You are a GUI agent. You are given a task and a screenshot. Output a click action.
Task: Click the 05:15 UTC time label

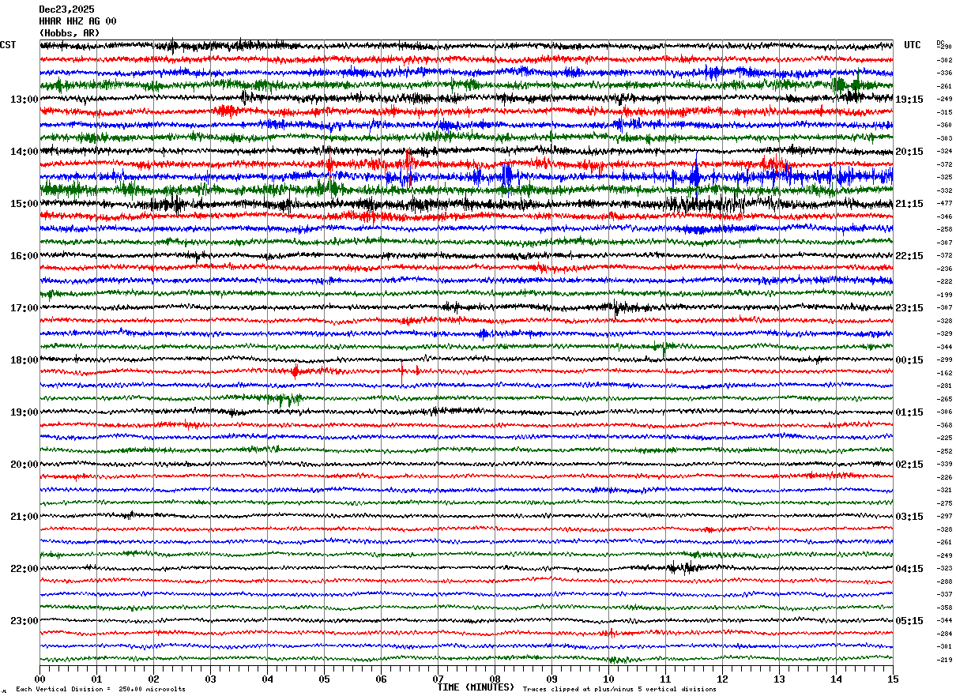tap(909, 621)
